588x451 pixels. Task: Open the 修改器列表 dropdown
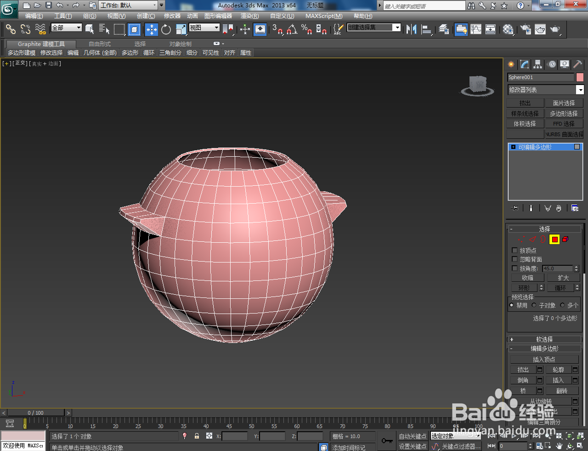point(545,90)
